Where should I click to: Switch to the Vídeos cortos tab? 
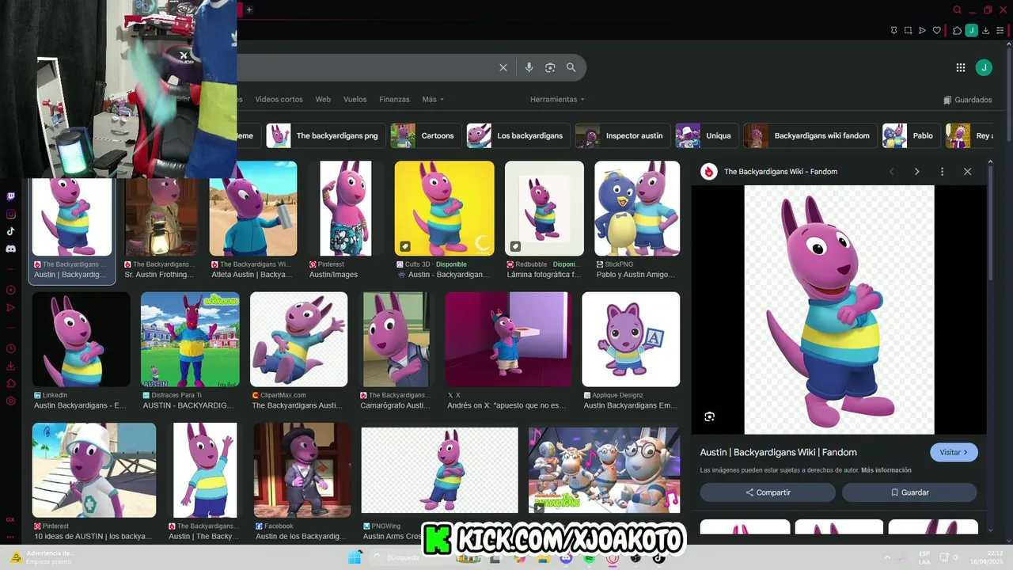point(279,99)
